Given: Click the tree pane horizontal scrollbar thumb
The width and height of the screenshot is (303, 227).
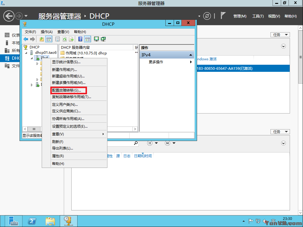Looking at the screenshot, I should point(34,129).
